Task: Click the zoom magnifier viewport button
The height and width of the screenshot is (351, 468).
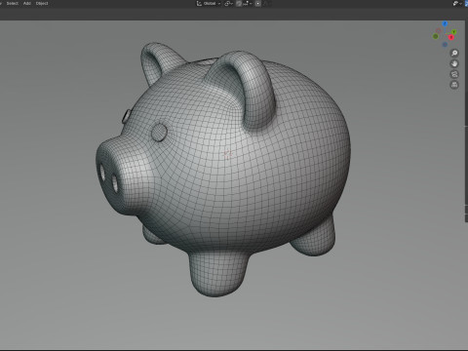Action: pyautogui.click(x=454, y=53)
